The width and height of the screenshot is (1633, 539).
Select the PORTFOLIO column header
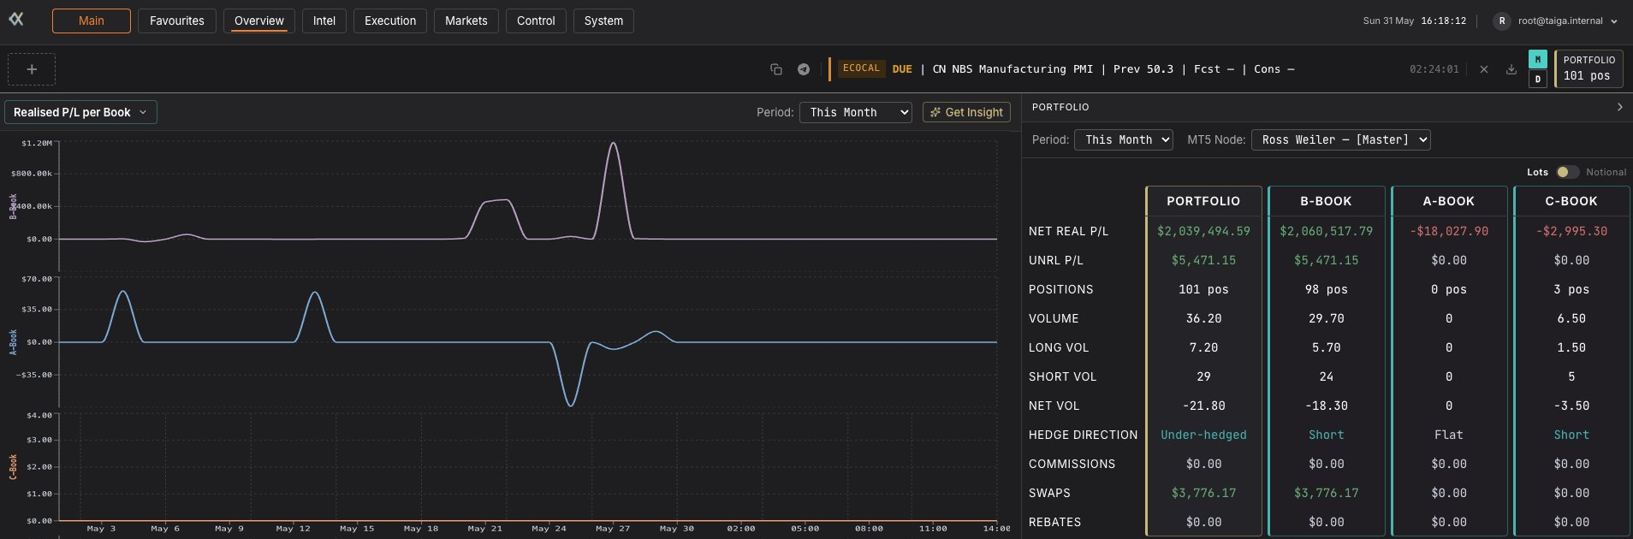pyautogui.click(x=1203, y=201)
